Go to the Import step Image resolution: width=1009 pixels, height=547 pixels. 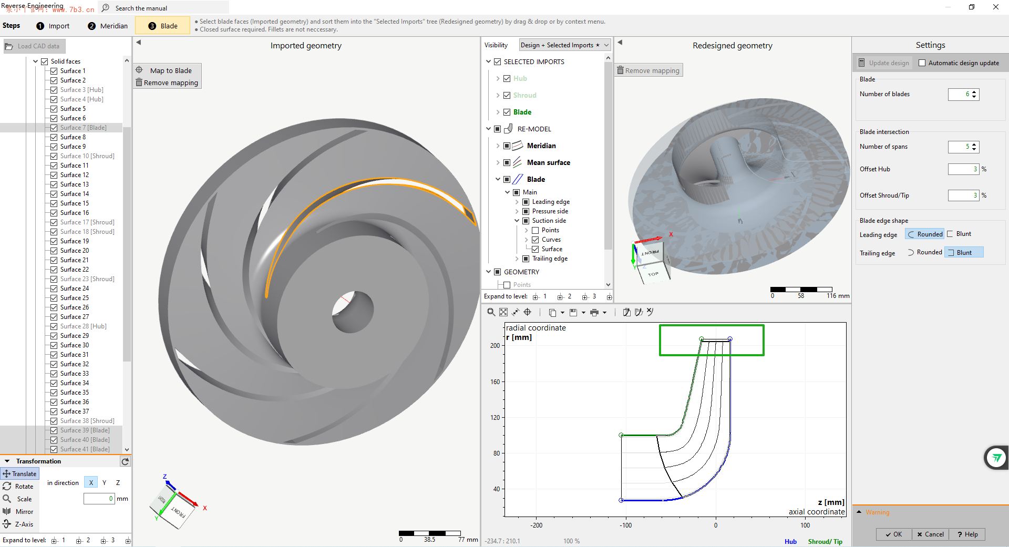(x=53, y=26)
